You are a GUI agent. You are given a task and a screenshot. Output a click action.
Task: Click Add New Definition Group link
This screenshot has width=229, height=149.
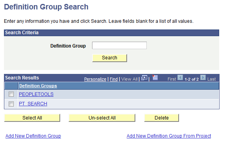[x=33, y=136]
